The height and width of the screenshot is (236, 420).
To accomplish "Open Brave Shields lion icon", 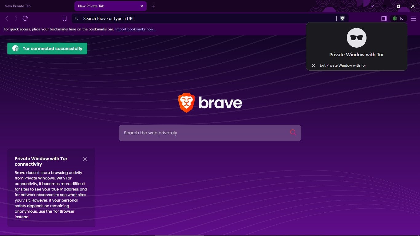I will [342, 18].
